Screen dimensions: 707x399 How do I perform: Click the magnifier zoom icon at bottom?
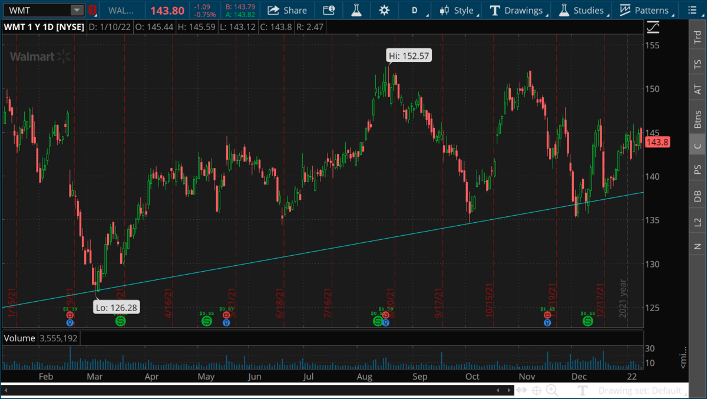[552, 390]
